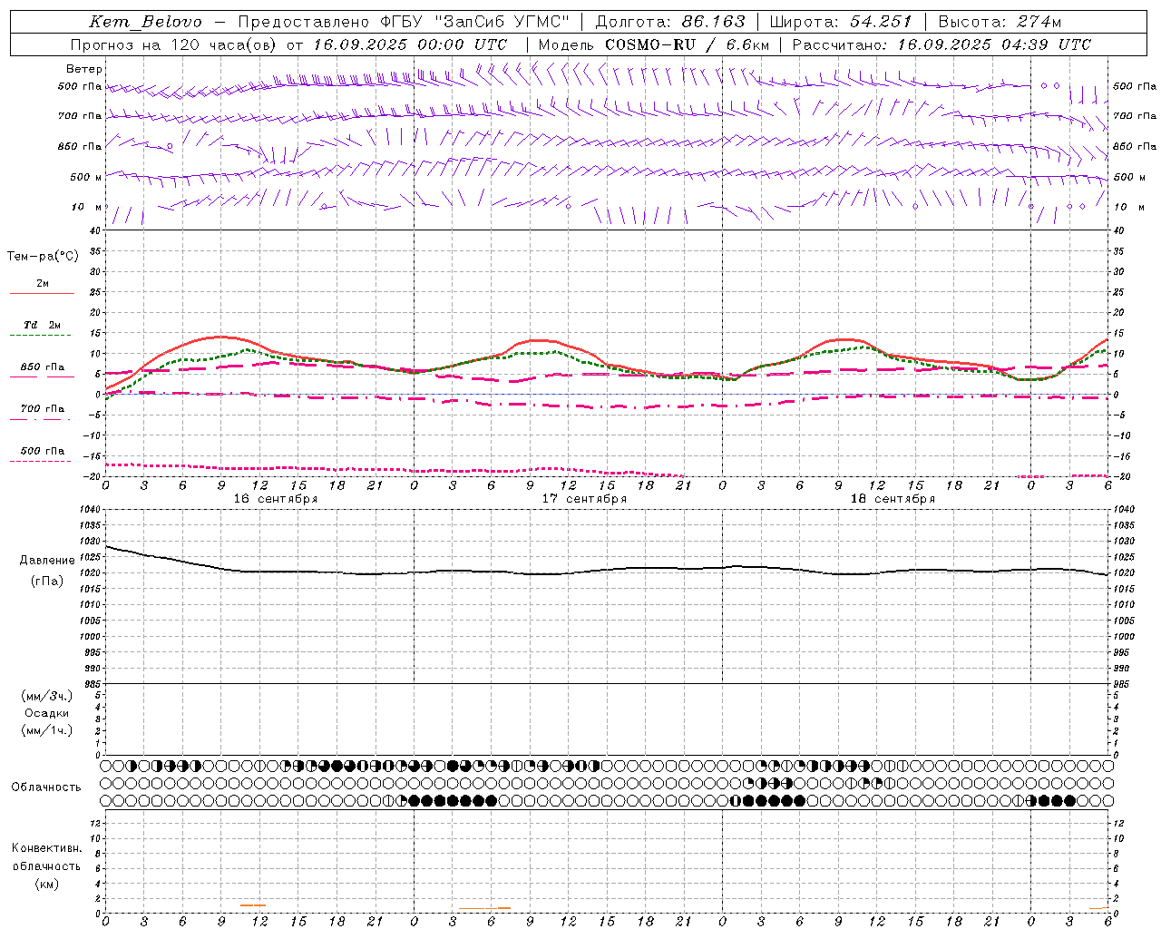Click the Облачность cloudiness row label
Image resolution: width=1161 pixels, height=929 pixels.
point(46,787)
